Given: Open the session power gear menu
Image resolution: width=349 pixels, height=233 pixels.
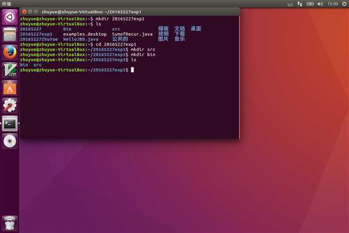Looking at the screenshot, I should pos(344,4).
